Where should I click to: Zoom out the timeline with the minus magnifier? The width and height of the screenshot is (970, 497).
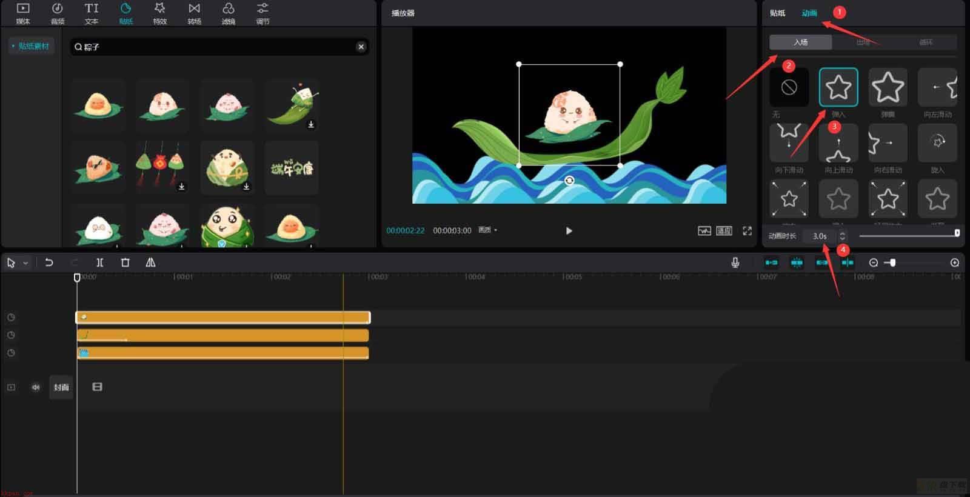(874, 262)
